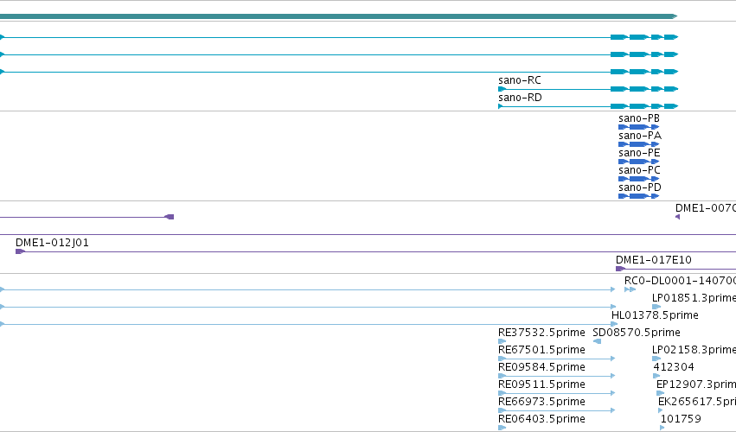This screenshot has height=432, width=736.
Task: Click the RE09511.5prime EST label
Action: (541, 384)
